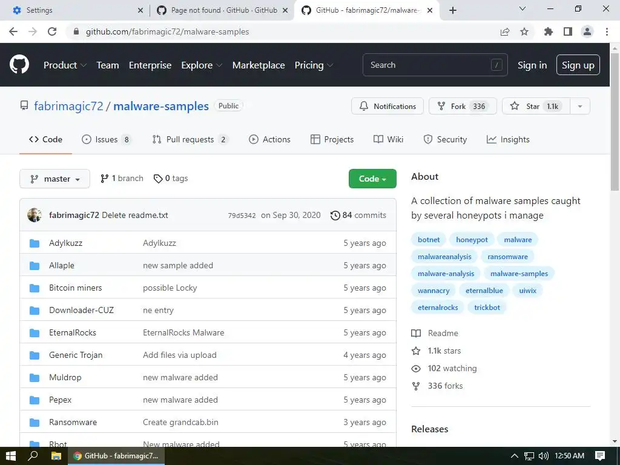The height and width of the screenshot is (465, 620).
Task: Open a new browser tab with plus
Action: (x=453, y=10)
